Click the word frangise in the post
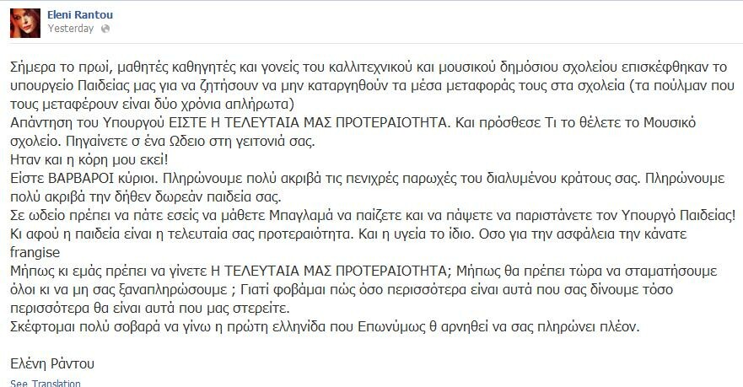 click(35, 252)
